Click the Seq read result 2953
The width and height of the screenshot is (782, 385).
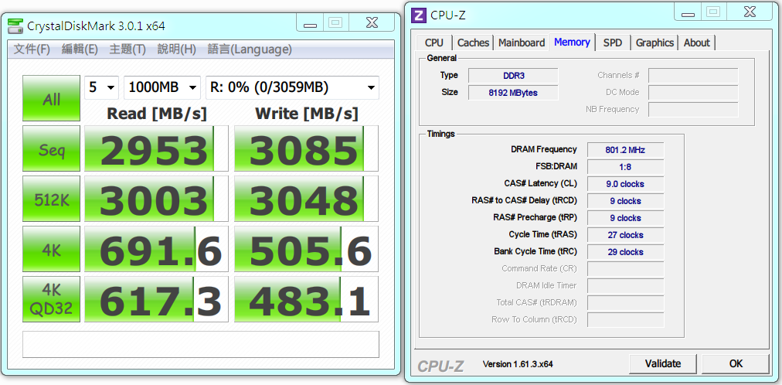click(156, 148)
